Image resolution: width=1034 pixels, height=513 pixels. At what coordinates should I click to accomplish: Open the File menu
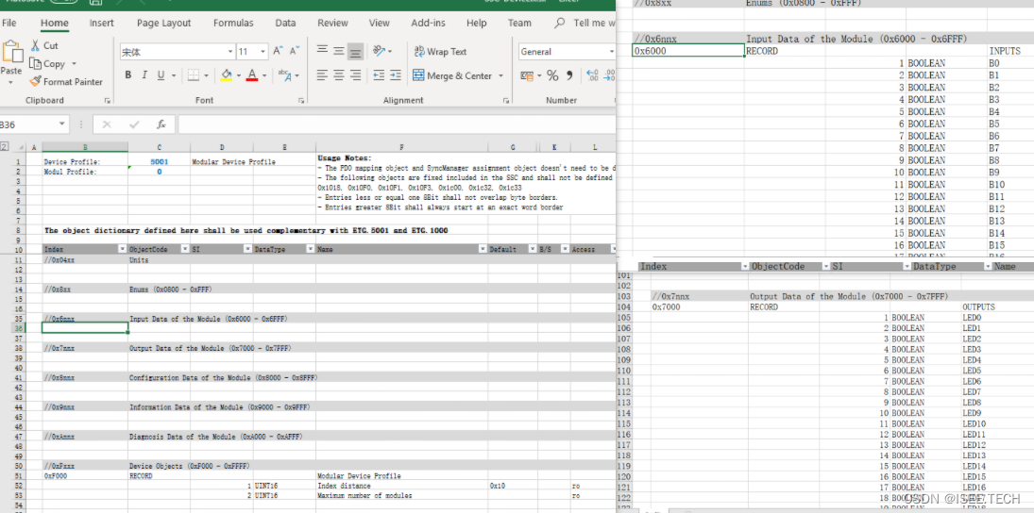click(9, 23)
